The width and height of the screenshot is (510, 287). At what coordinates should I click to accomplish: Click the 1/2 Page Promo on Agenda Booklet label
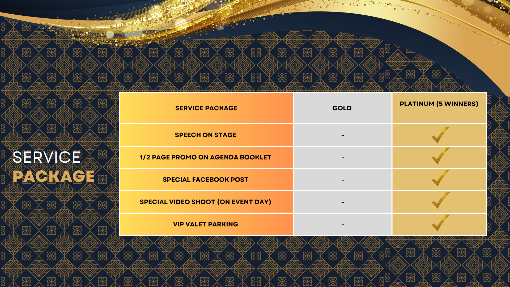[206, 157]
